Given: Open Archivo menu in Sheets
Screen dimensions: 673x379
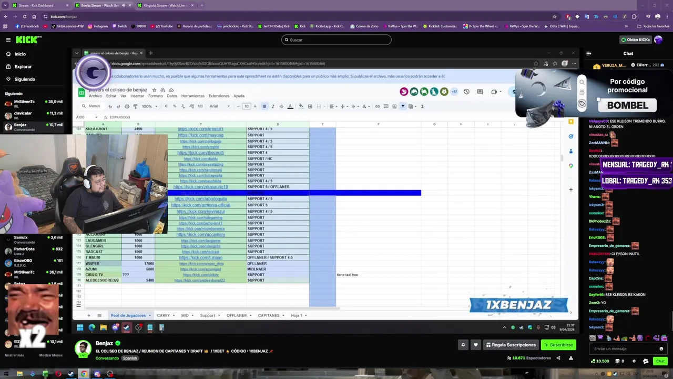Looking at the screenshot, I should point(95,96).
